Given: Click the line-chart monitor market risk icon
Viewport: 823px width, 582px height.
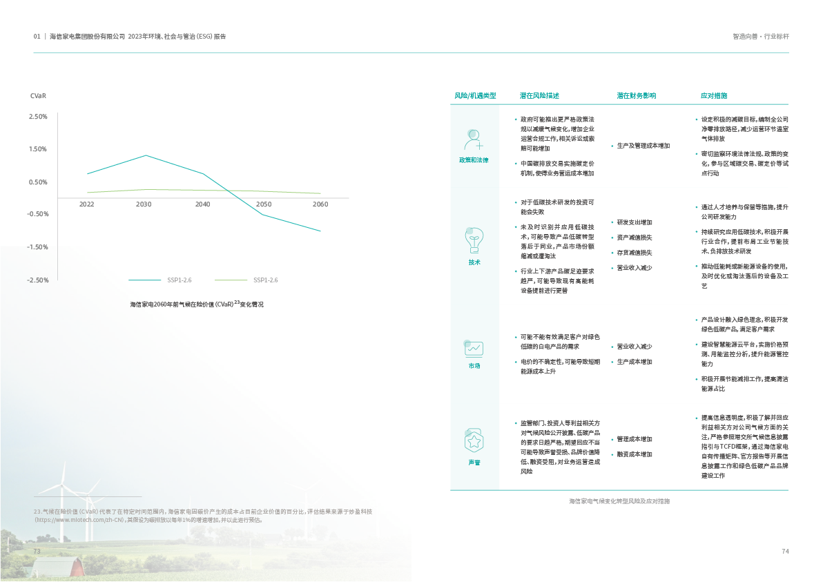Looking at the screenshot, I should [x=474, y=348].
